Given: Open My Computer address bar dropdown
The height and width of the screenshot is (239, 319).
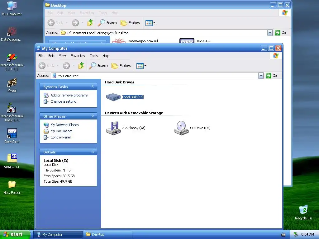Looking at the screenshot, I should [x=261, y=76].
